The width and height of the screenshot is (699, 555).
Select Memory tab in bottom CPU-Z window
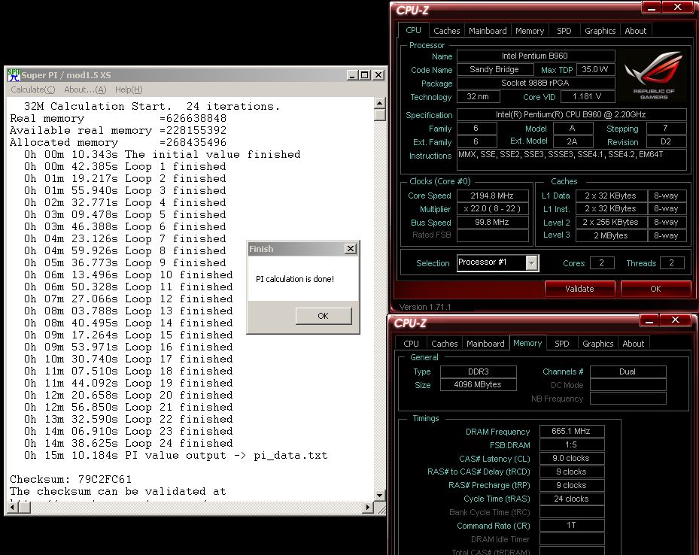[527, 343]
